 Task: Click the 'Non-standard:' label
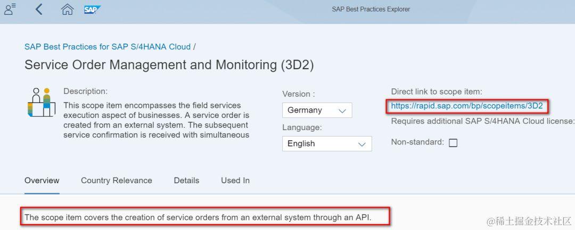(x=417, y=142)
